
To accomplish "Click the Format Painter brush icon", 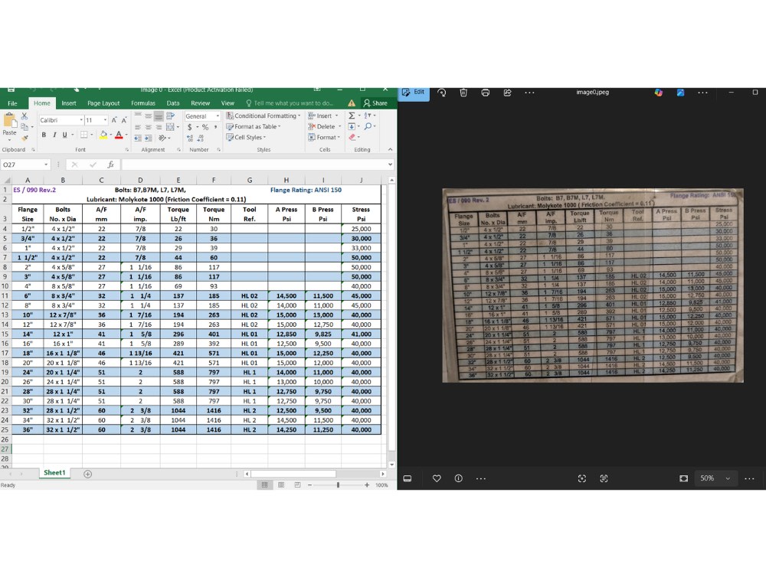I will pos(25,138).
